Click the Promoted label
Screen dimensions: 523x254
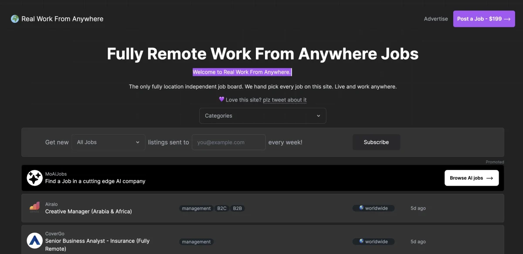495,162
